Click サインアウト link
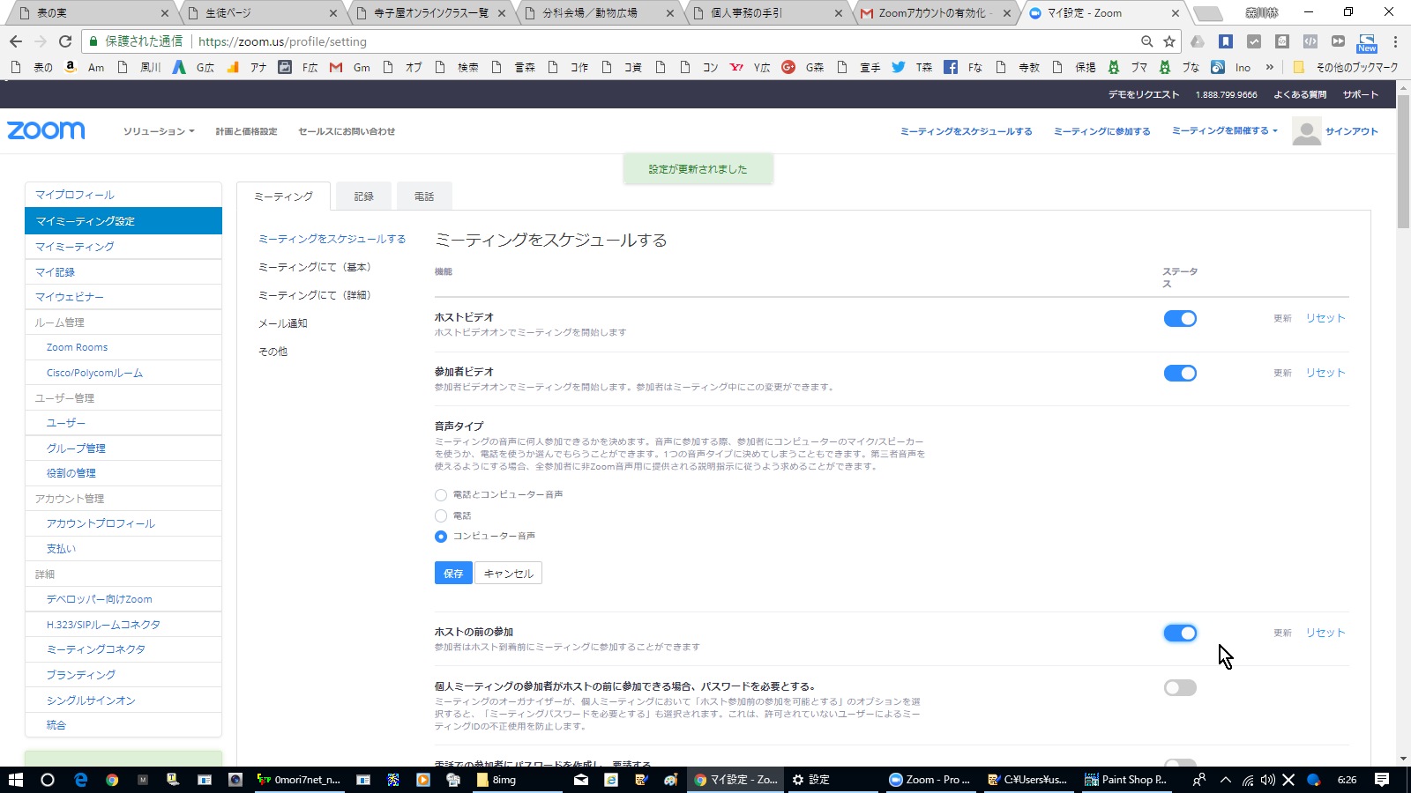This screenshot has width=1411, height=793. (x=1351, y=131)
